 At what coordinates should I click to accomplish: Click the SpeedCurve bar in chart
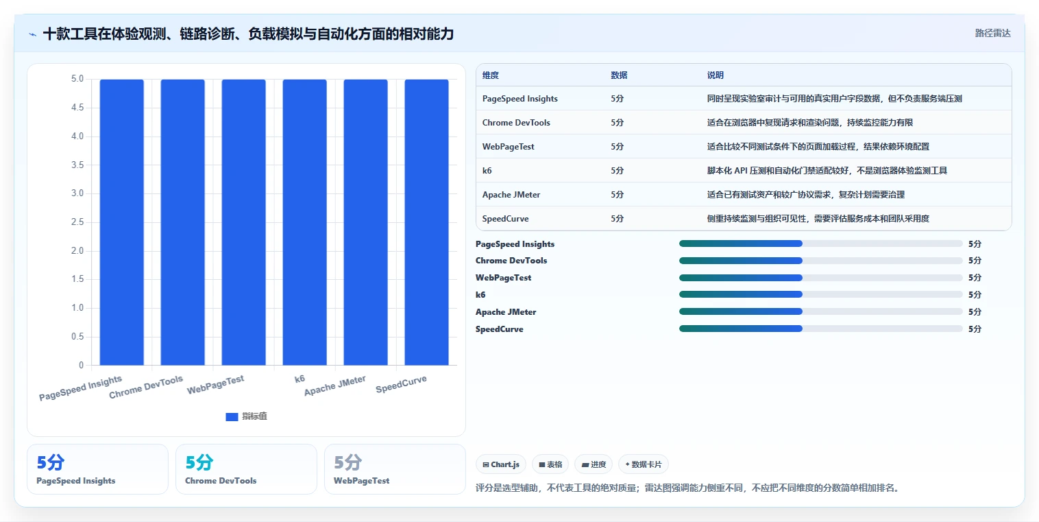click(427, 222)
